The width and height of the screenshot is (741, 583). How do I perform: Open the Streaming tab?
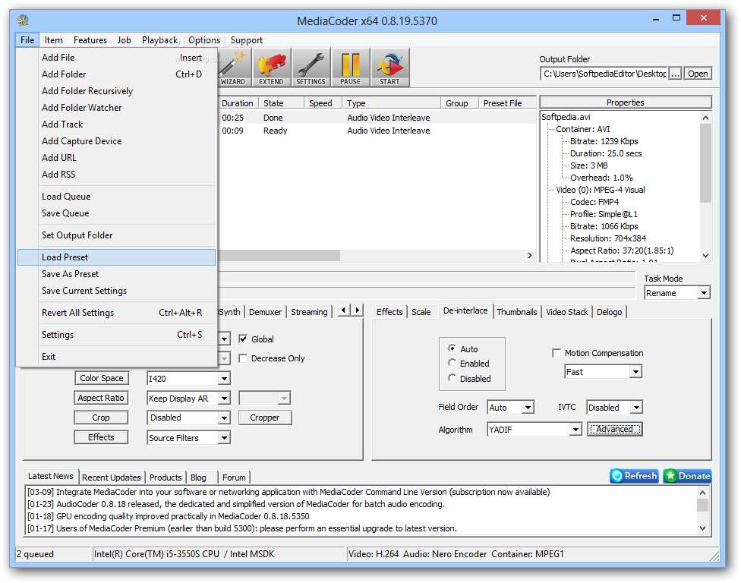tap(309, 312)
